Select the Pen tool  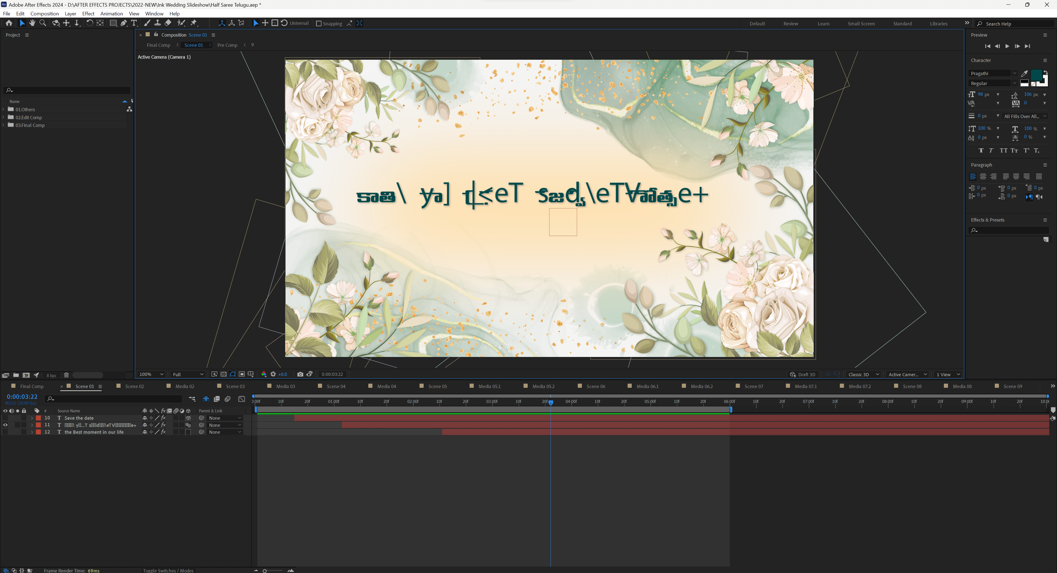click(x=124, y=23)
